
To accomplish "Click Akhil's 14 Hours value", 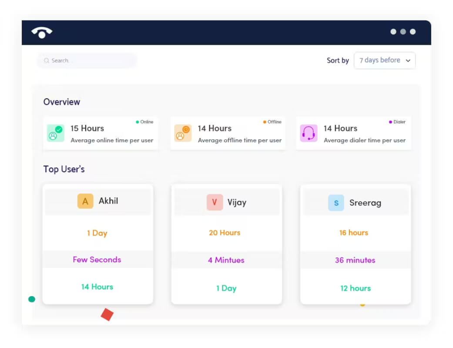I will pos(97,287).
